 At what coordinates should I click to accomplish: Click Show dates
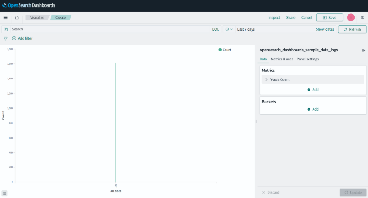pos(325,29)
